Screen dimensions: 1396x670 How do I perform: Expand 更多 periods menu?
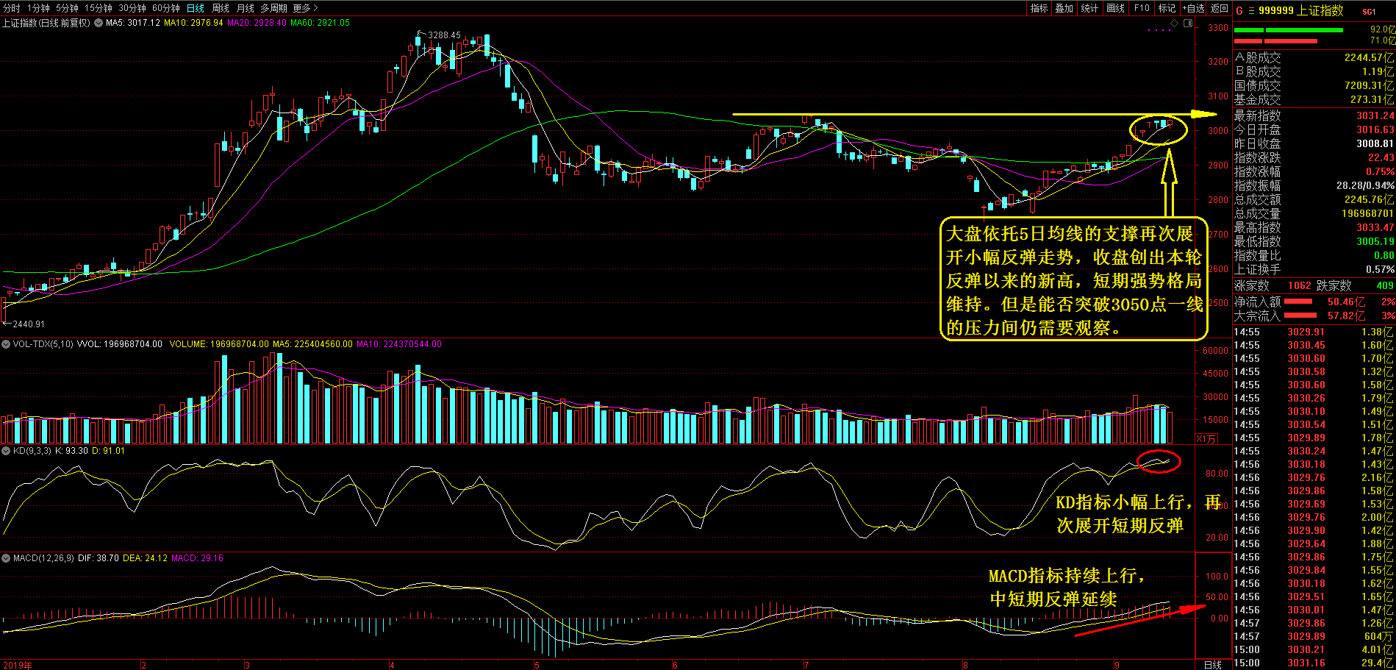pyautogui.click(x=305, y=8)
